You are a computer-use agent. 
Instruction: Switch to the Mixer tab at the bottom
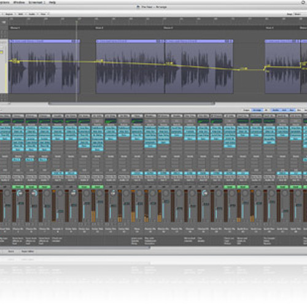[x=11, y=251]
